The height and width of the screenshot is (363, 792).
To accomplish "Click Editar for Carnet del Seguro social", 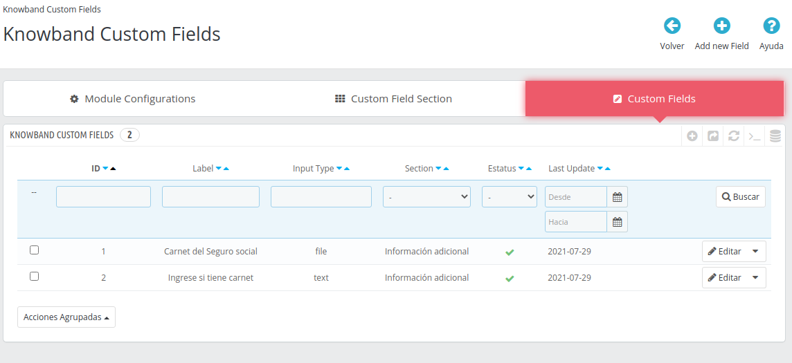I will point(724,252).
